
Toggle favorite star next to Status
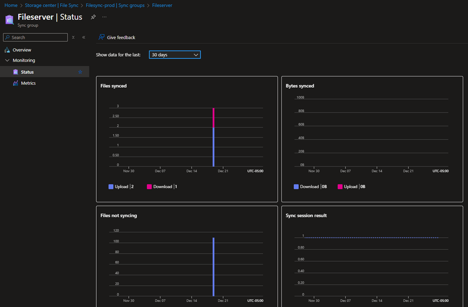(x=80, y=72)
